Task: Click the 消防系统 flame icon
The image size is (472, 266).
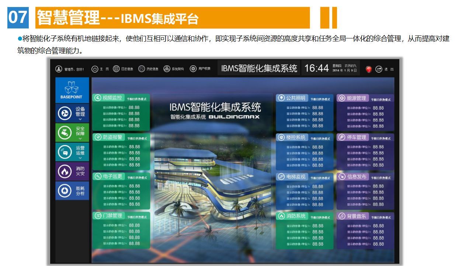Action: click(281, 216)
